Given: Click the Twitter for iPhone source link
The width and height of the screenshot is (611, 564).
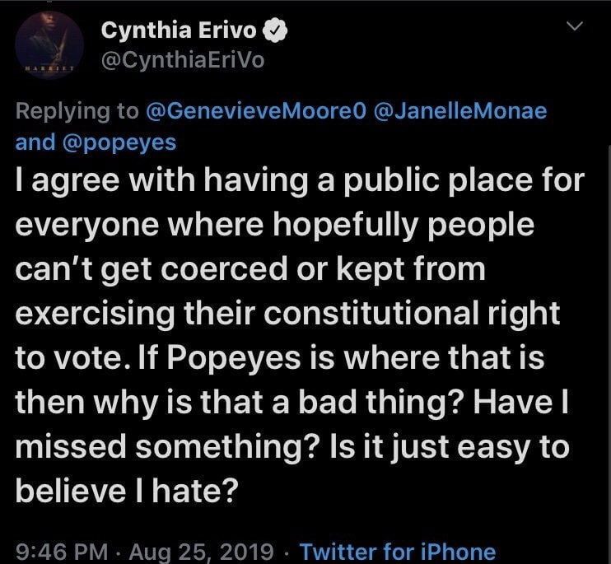Looking at the screenshot, I should (398, 551).
